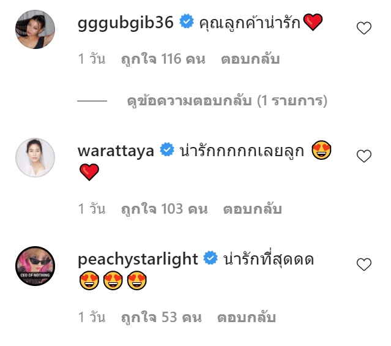Like the gggubgib36 comment with heart icon
This screenshot has height=346, width=391.
pos(364,28)
